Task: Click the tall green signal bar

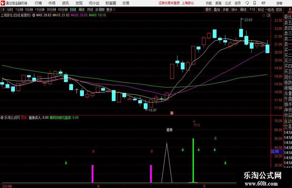Action: click(x=193, y=161)
